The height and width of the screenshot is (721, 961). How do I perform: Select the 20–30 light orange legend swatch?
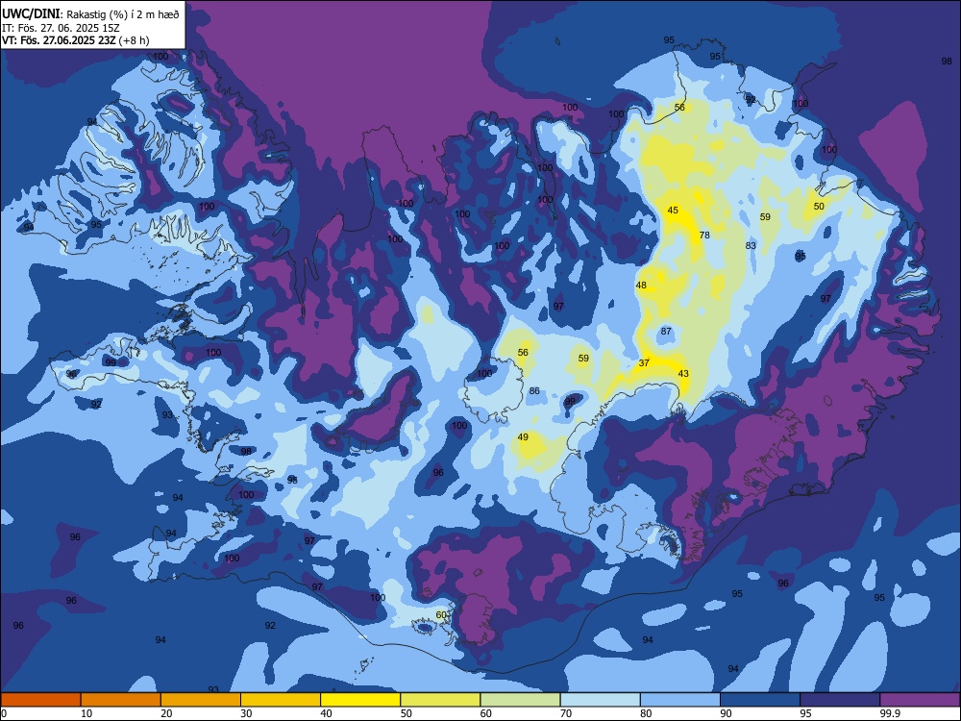coord(201,700)
